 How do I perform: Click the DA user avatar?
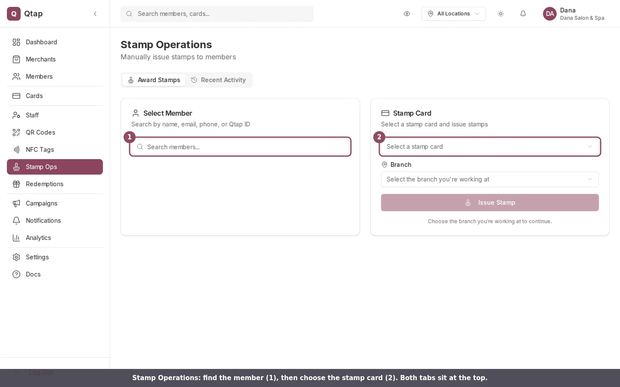coord(550,14)
